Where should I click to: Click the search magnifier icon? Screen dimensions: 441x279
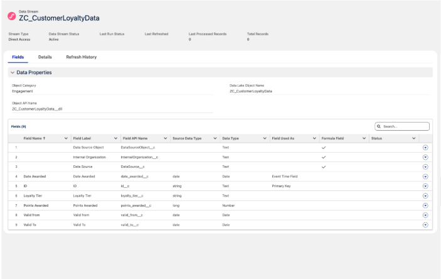click(379, 126)
